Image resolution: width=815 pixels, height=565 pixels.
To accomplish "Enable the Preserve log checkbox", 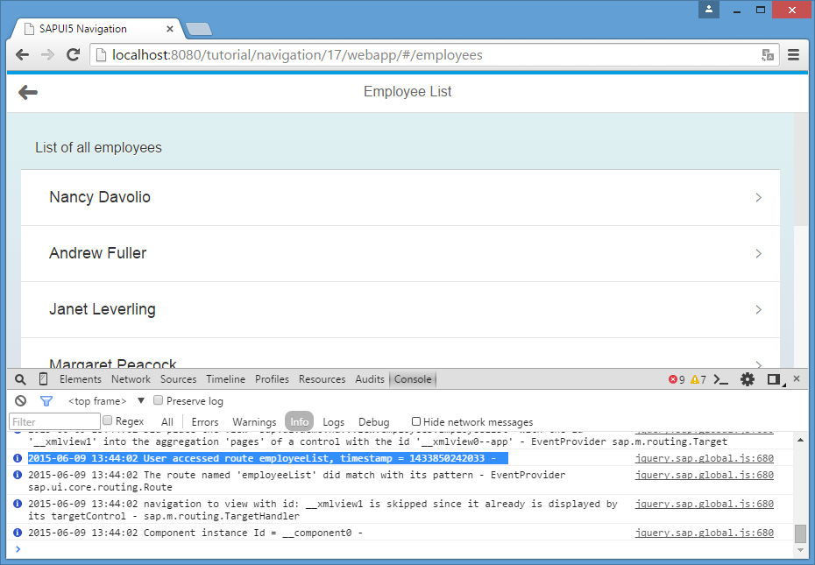I will point(159,401).
